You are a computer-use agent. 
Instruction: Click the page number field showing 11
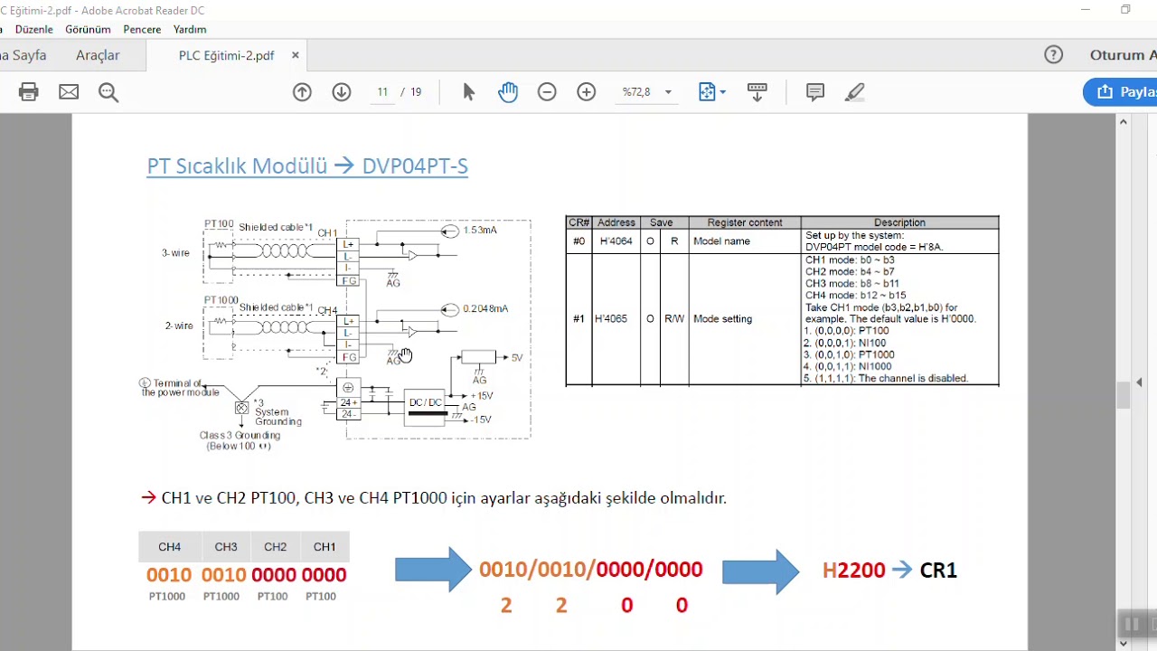[x=382, y=91]
